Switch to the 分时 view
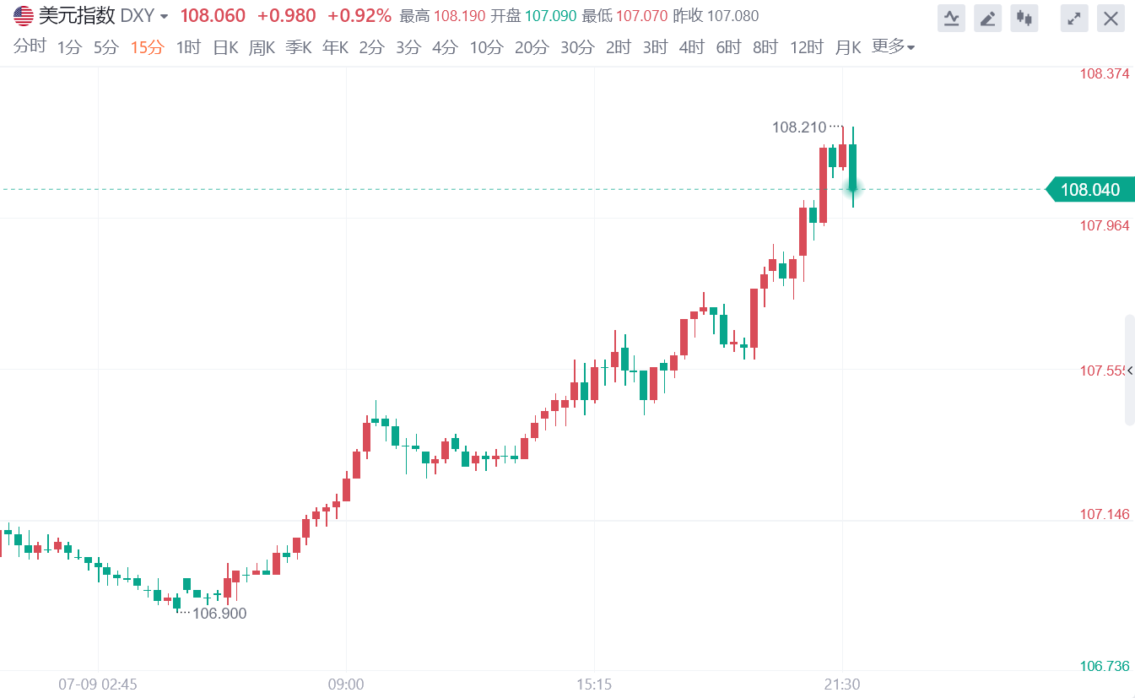The image size is (1135, 698). [30, 47]
